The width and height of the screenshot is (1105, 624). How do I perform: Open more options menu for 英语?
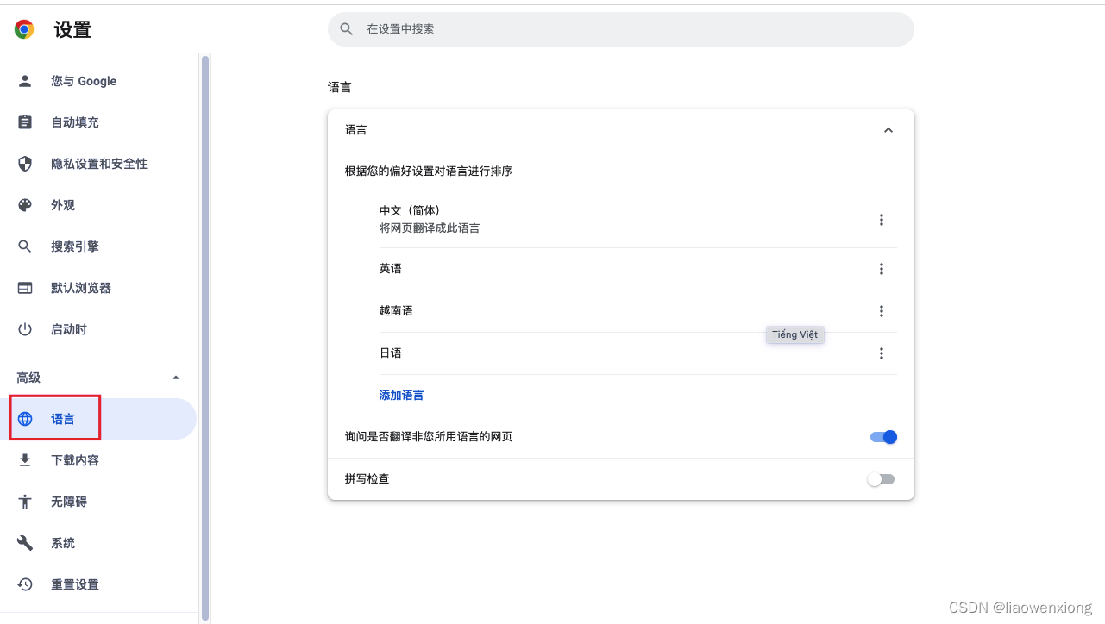pyautogui.click(x=882, y=269)
